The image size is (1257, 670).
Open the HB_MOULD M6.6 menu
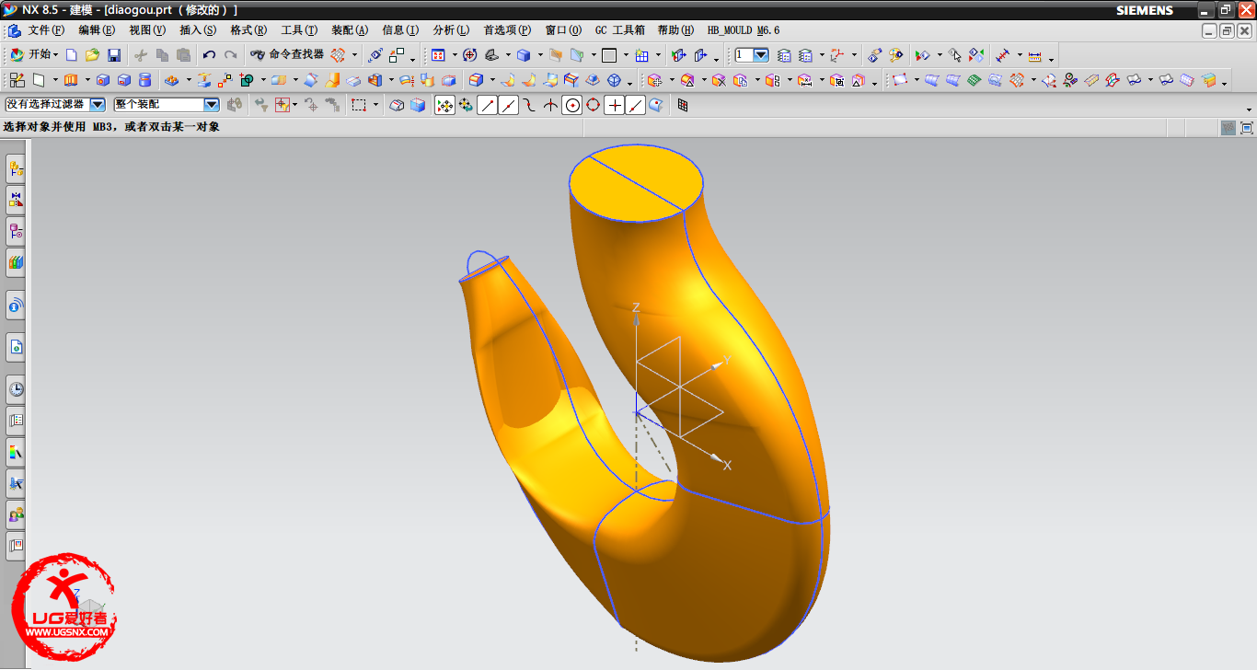point(744,30)
